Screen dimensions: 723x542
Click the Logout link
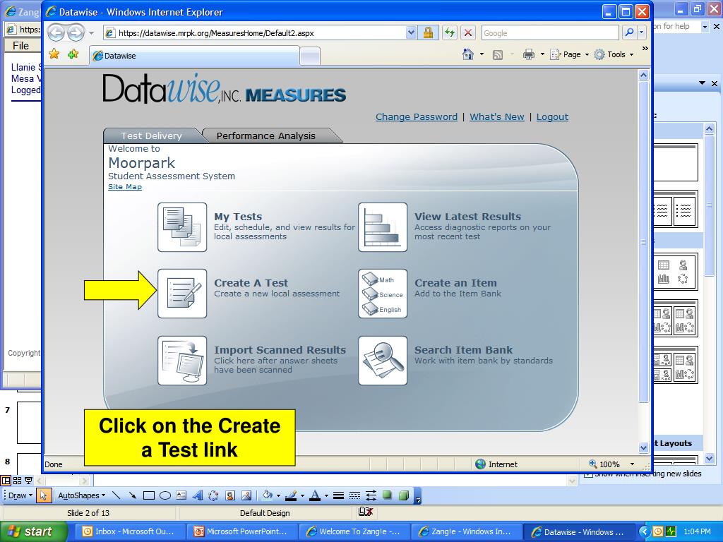(x=552, y=117)
